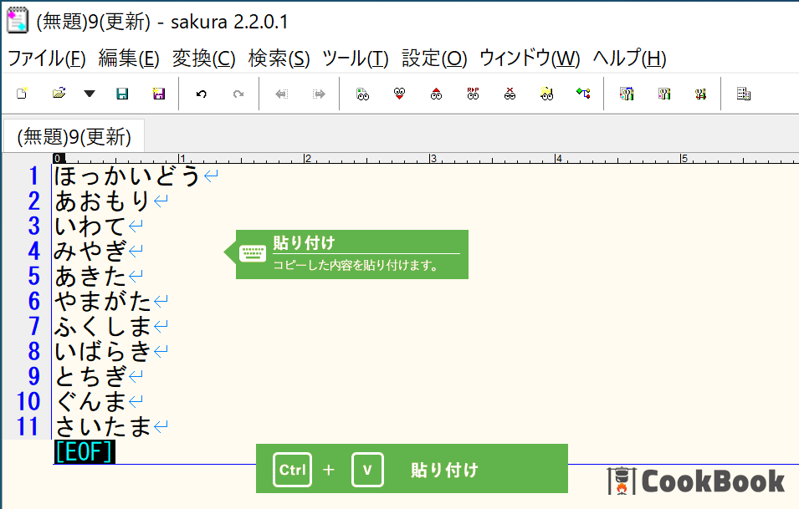Open the 設定(O) menu
799x509 pixels.
tap(434, 58)
